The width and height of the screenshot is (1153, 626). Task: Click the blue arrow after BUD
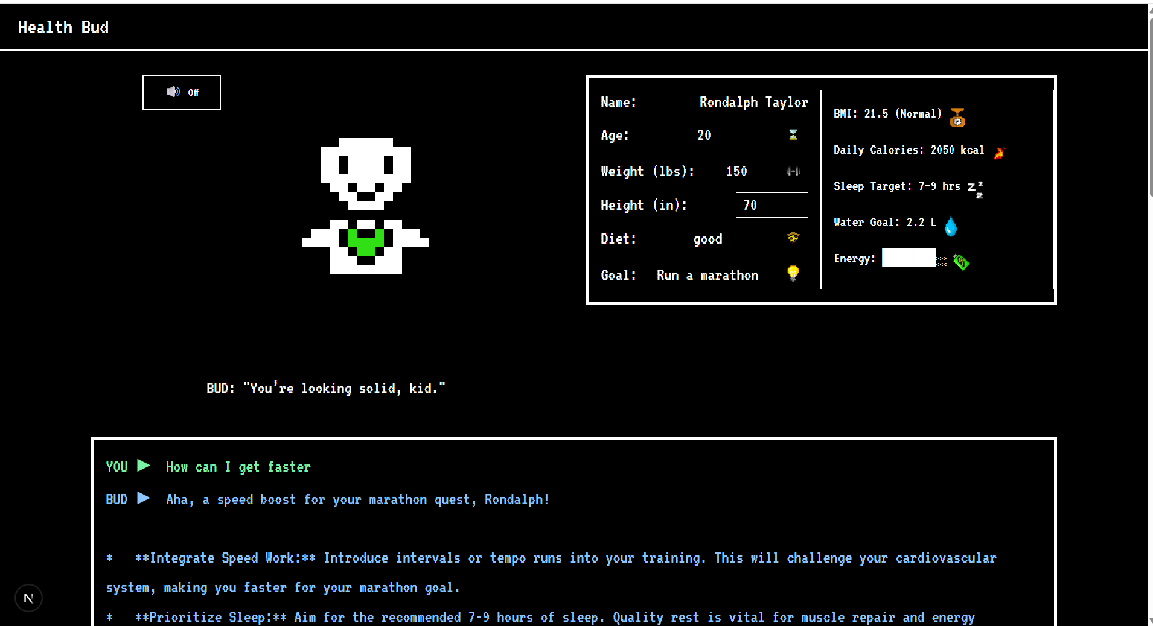point(144,498)
